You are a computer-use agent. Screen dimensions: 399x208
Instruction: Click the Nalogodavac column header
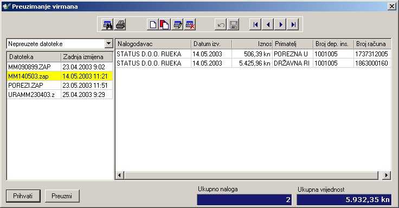pos(153,44)
